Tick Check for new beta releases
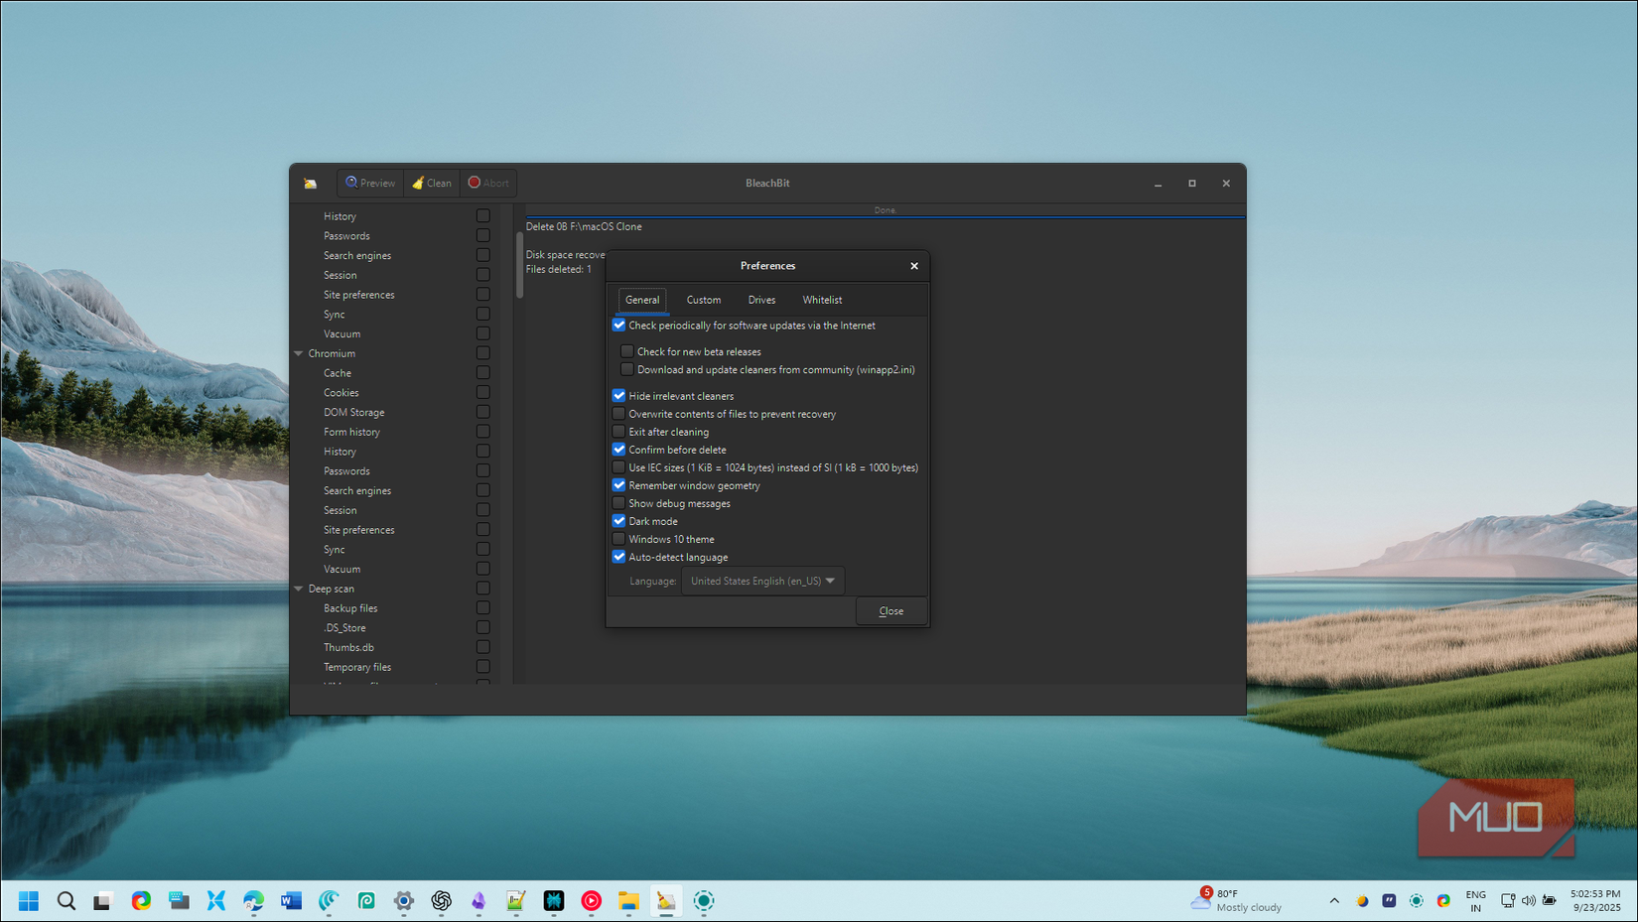 point(627,351)
